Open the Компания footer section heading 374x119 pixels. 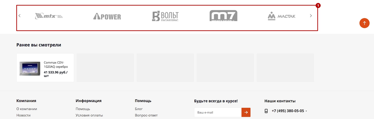pos(26,101)
